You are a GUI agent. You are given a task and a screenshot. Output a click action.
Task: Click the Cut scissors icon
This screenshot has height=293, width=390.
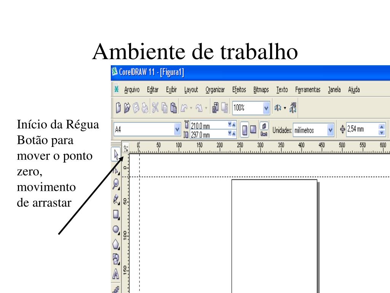155,108
